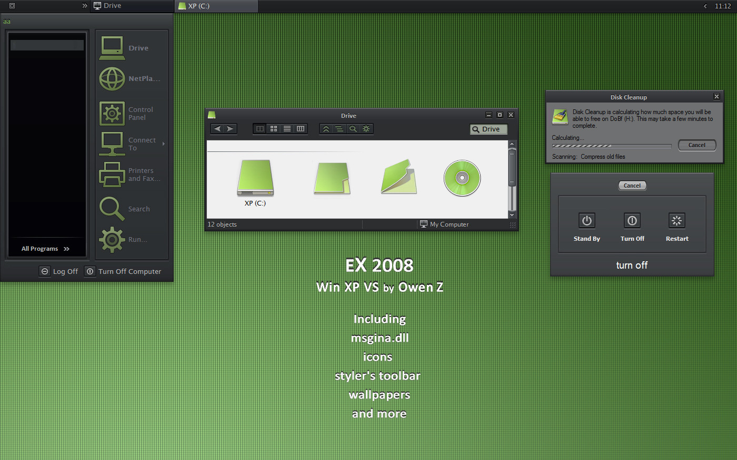Close the Disk Cleanup dialog
The height and width of the screenshot is (460, 737).
(x=716, y=97)
